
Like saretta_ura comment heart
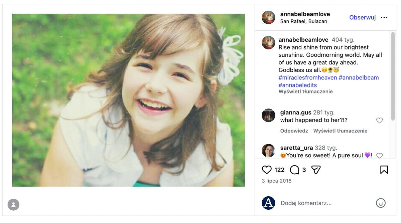(x=379, y=156)
